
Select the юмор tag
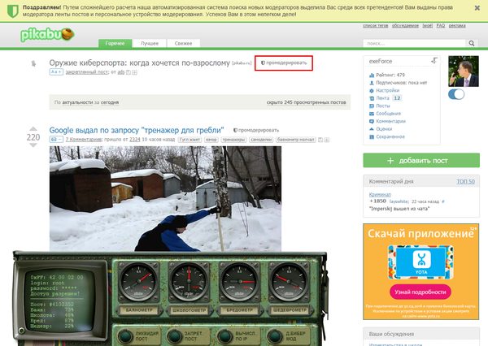coord(211,140)
